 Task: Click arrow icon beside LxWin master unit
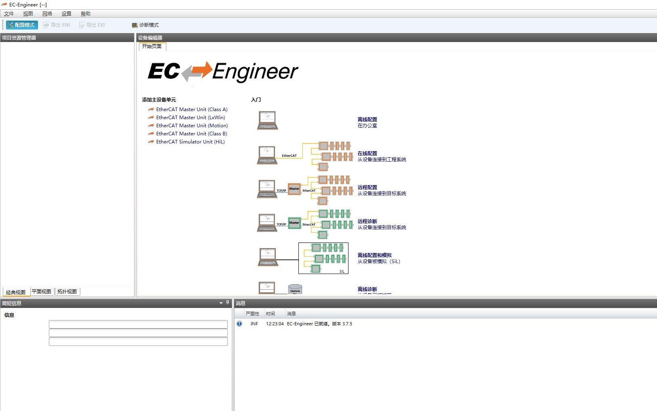click(x=151, y=118)
